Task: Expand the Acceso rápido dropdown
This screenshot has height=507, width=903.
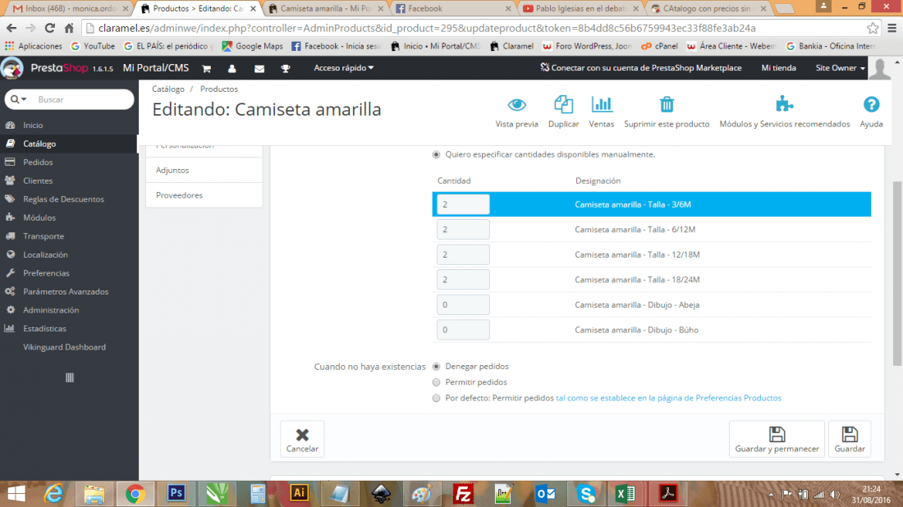Action: pos(343,68)
